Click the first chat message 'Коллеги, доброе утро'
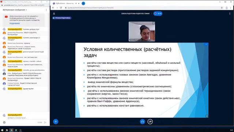Image resolution: width=234 pixels, height=132 pixels. 31,29
